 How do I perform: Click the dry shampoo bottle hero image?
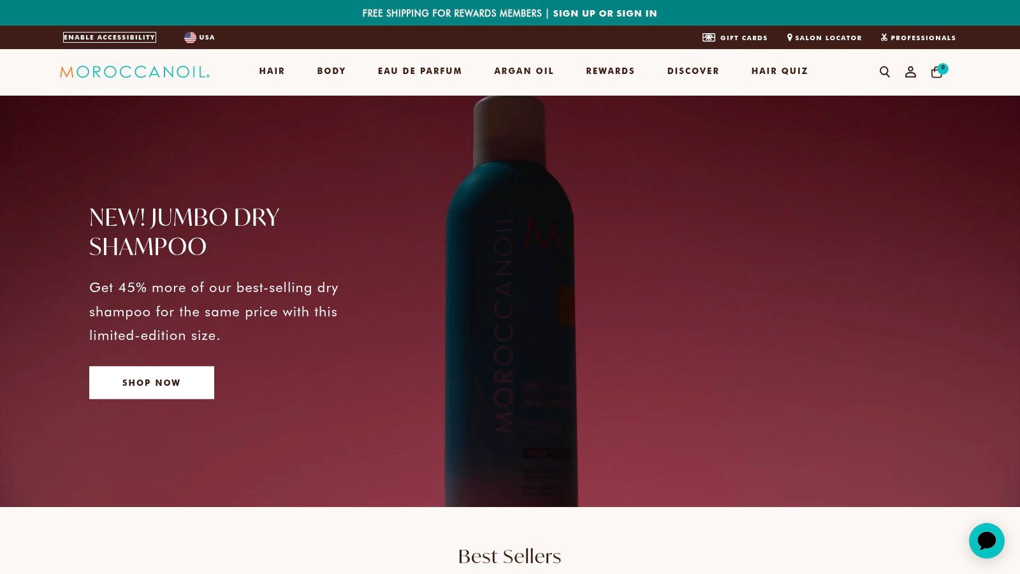(511, 302)
